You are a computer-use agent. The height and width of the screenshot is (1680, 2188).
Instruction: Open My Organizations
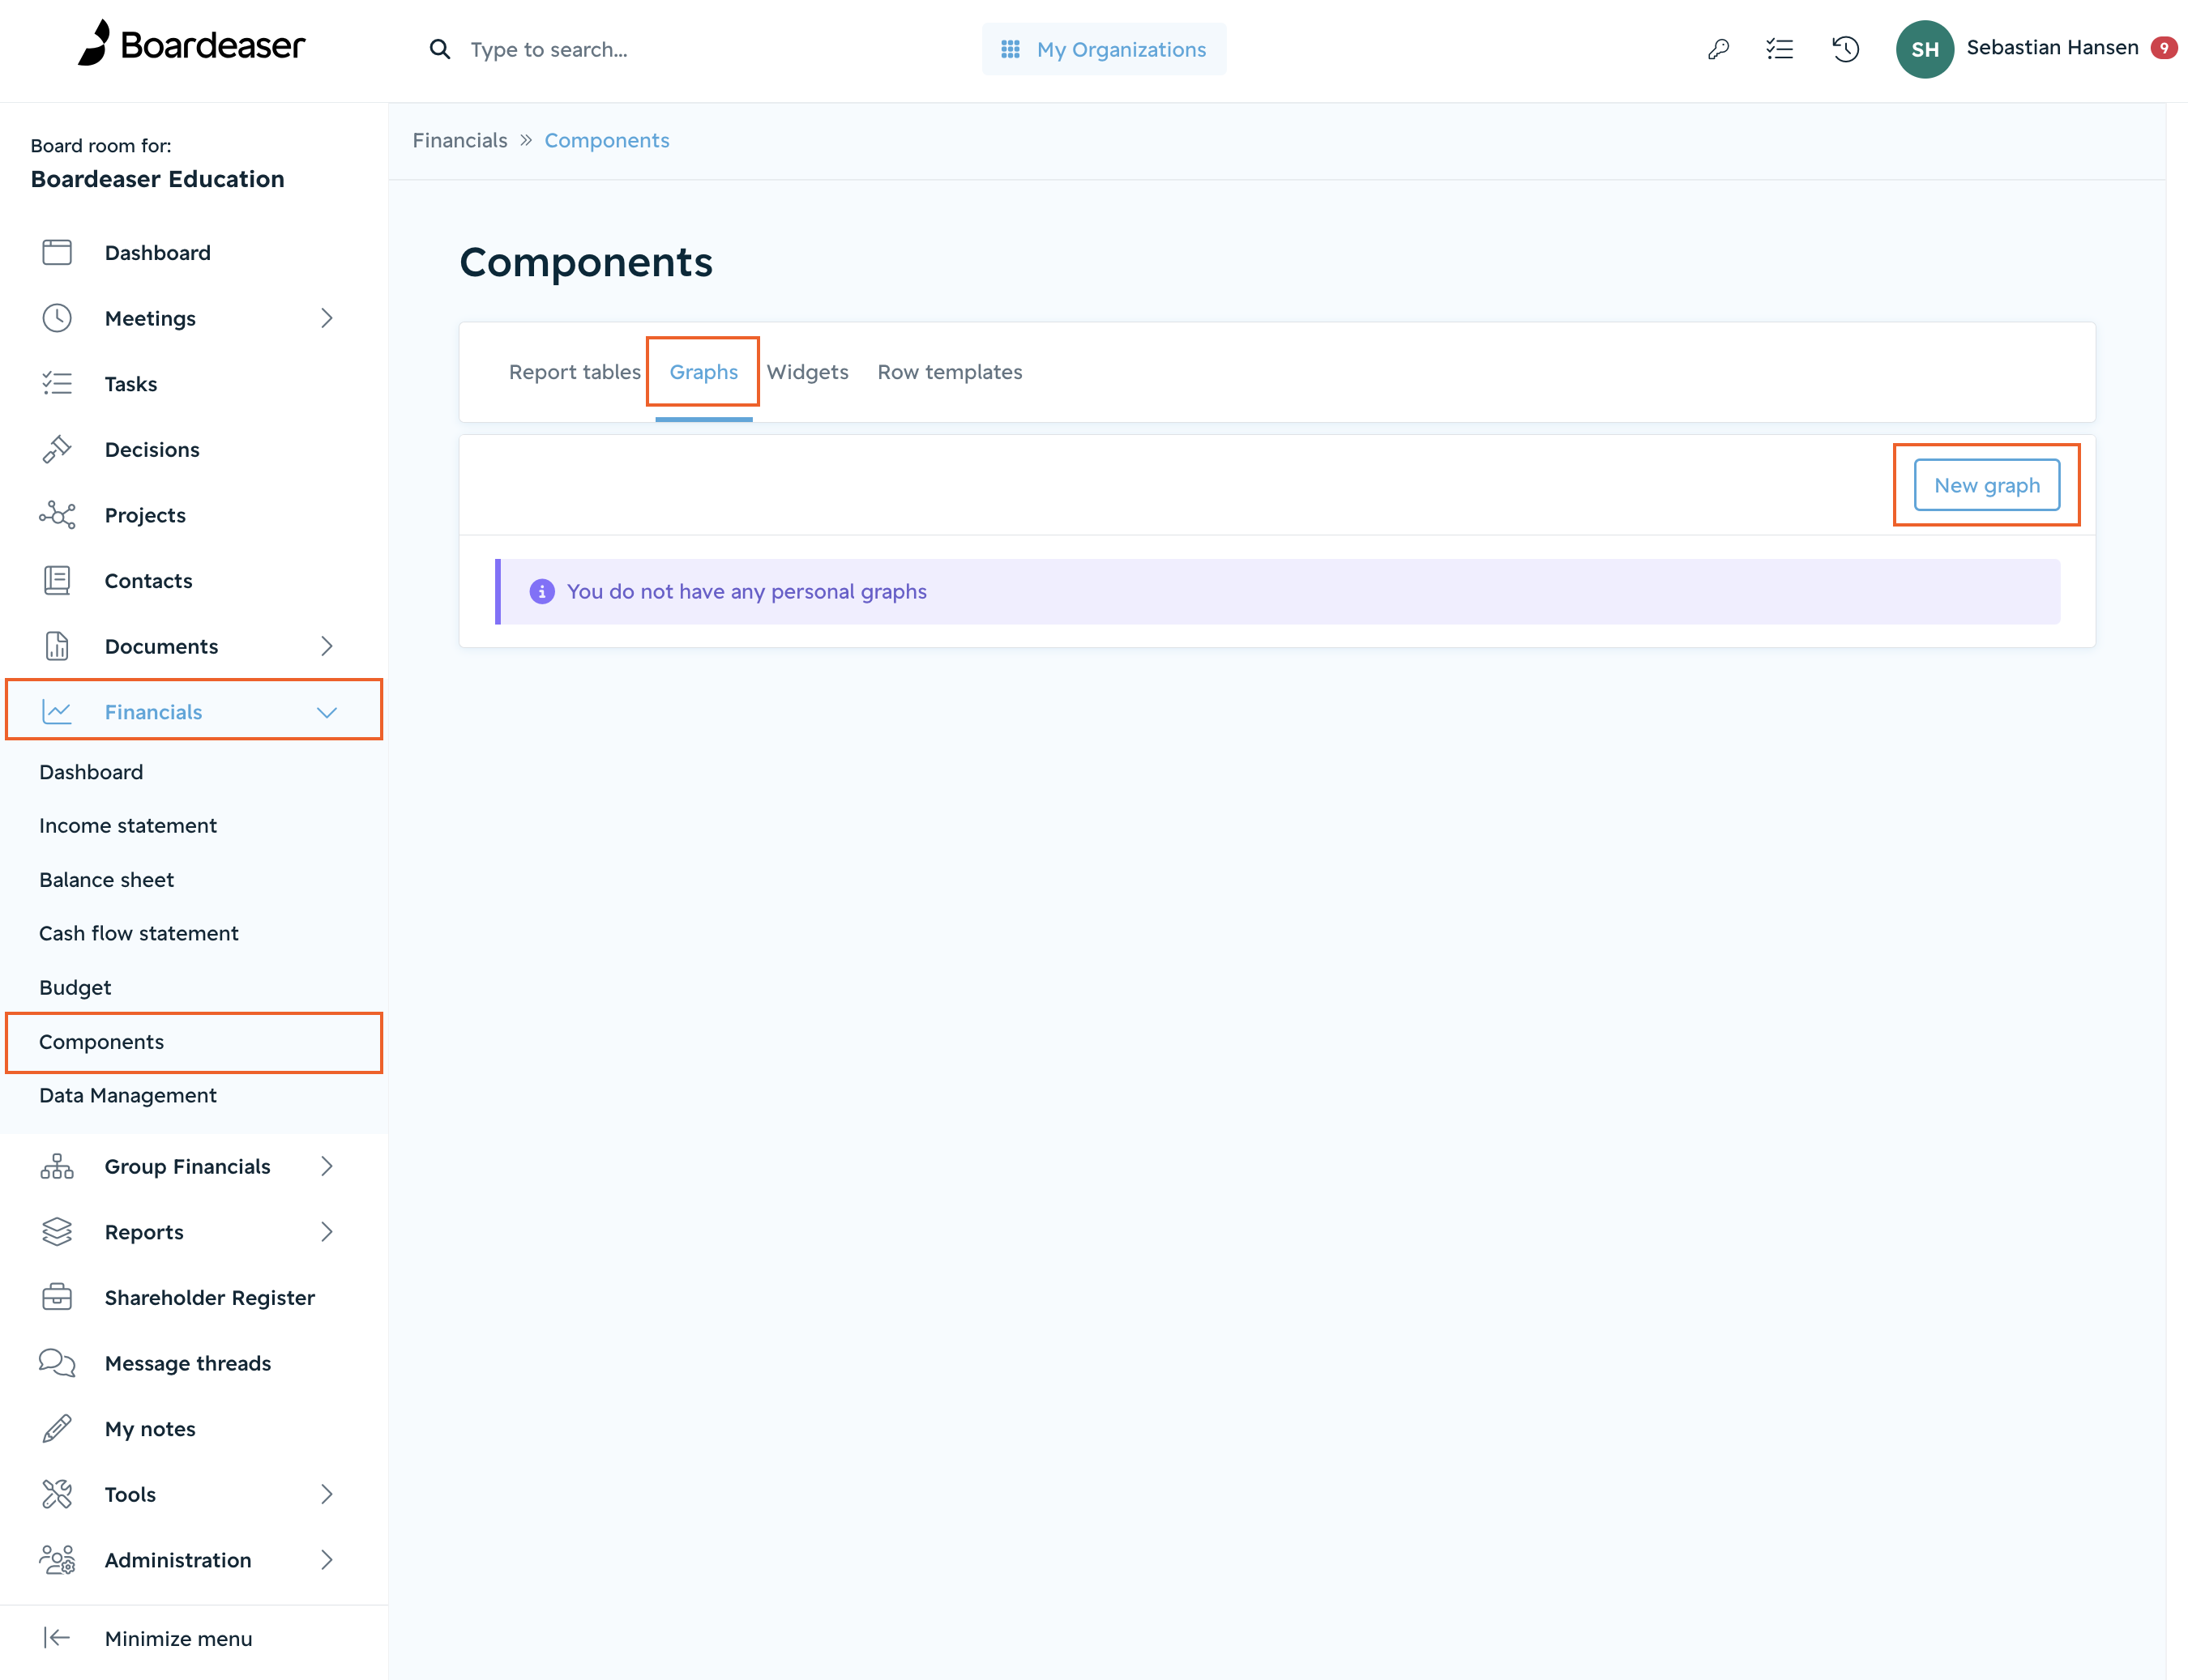coord(1104,49)
